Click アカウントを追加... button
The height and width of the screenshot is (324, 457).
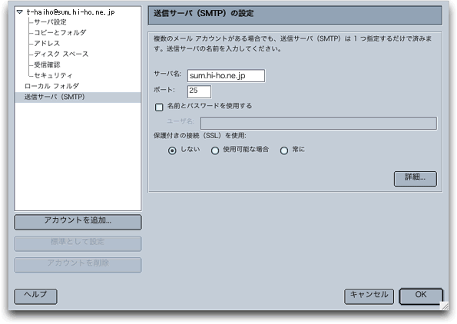[x=78, y=222]
